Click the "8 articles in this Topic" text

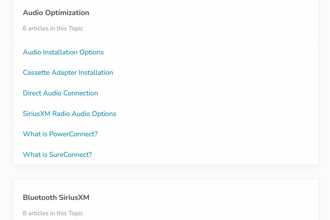pos(53,213)
